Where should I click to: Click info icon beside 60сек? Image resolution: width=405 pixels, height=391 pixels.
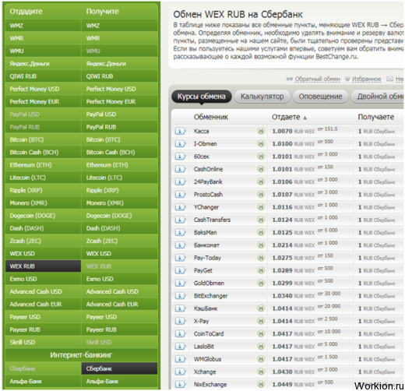point(180,157)
